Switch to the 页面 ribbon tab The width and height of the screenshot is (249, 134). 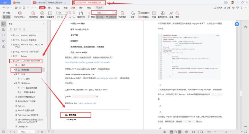point(73,8)
